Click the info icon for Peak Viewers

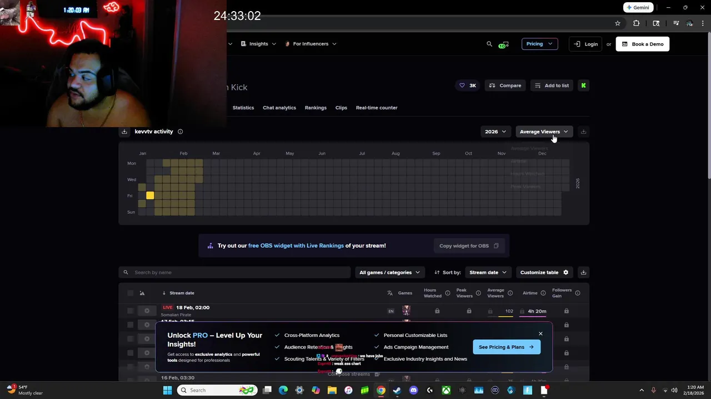click(478, 293)
